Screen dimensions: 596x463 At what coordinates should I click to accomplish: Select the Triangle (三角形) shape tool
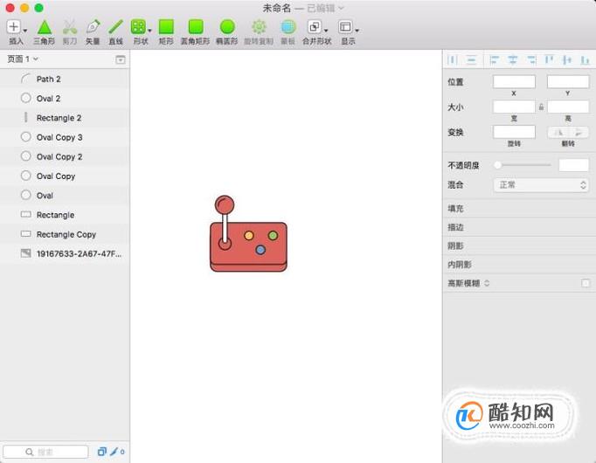(x=44, y=32)
